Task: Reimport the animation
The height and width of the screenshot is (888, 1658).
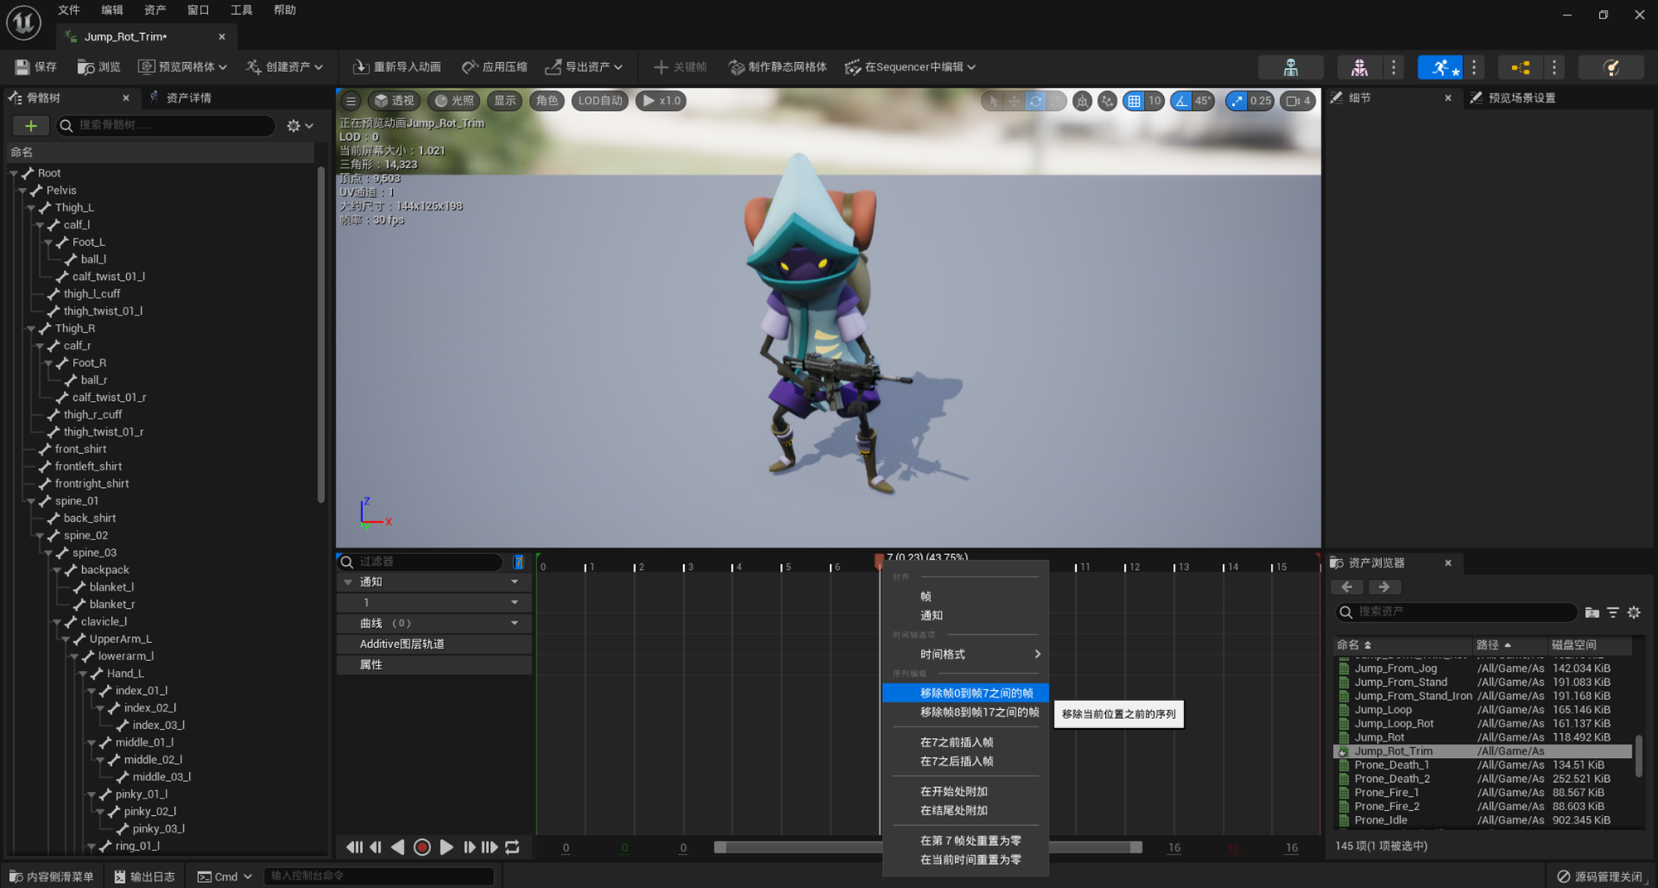Action: pyautogui.click(x=396, y=67)
